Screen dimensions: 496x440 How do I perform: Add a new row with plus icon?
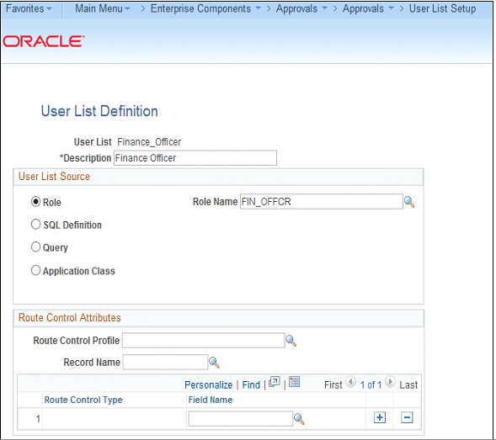(380, 417)
